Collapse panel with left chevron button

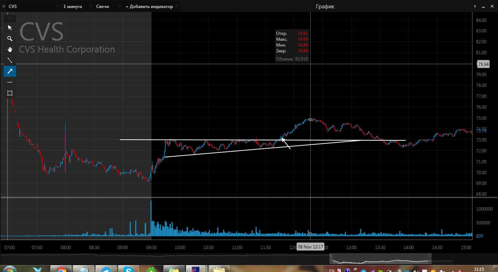(x=475, y=6)
